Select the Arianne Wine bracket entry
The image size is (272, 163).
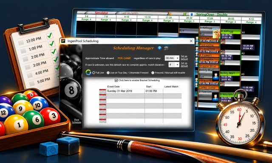pyautogui.click(x=209, y=66)
